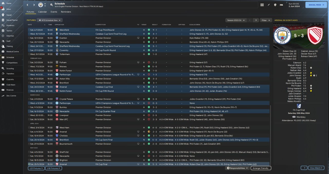Click the Wembley stadium link

click(301, 117)
